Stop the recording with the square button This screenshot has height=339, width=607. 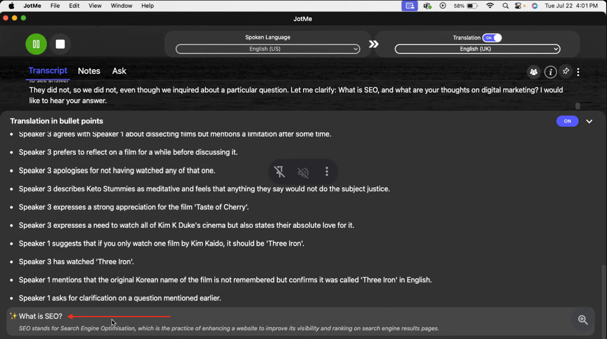click(x=60, y=44)
